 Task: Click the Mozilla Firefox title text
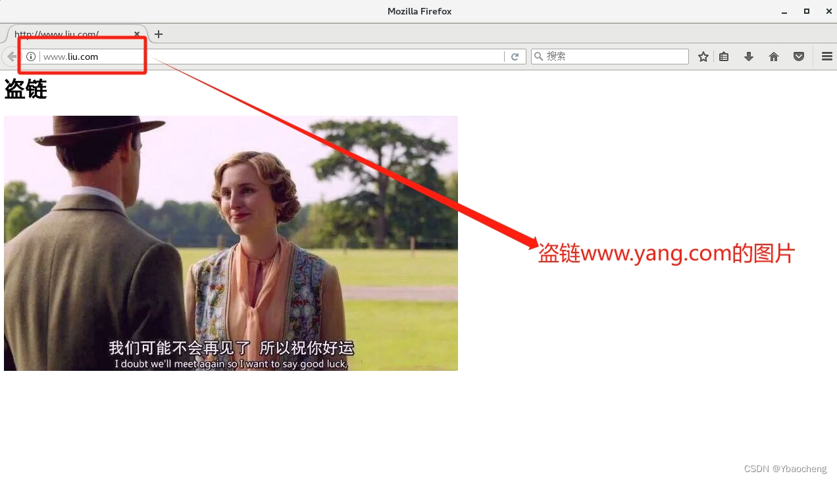click(x=419, y=11)
